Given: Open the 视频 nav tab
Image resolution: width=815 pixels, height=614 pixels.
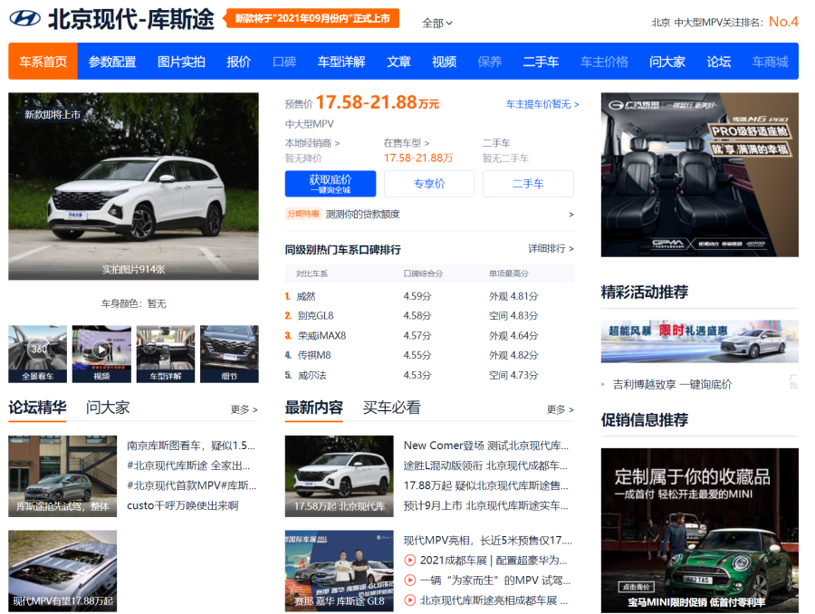Looking at the screenshot, I should click(x=445, y=62).
